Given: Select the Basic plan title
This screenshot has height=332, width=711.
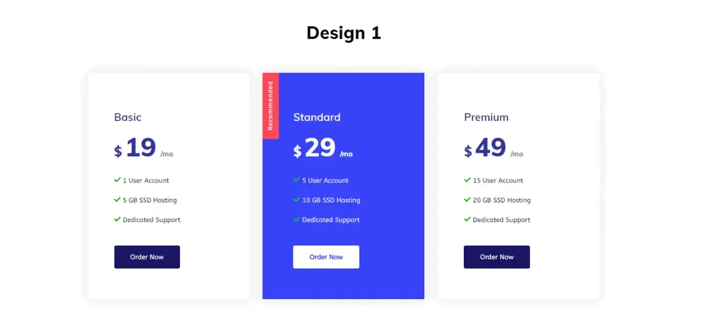Looking at the screenshot, I should click(128, 117).
